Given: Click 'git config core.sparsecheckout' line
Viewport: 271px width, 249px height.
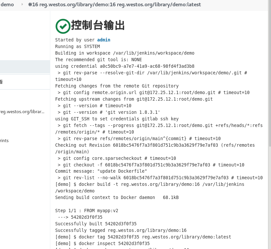Looking at the screenshot, I should 117,158.
